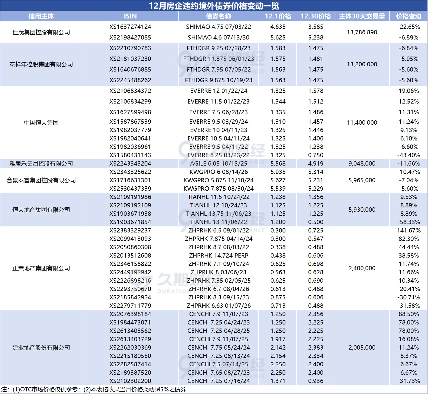
Task: Select trading volume 13,786,890
Action: (x=362, y=32)
